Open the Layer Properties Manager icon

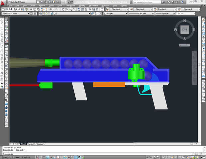pos(40,14)
